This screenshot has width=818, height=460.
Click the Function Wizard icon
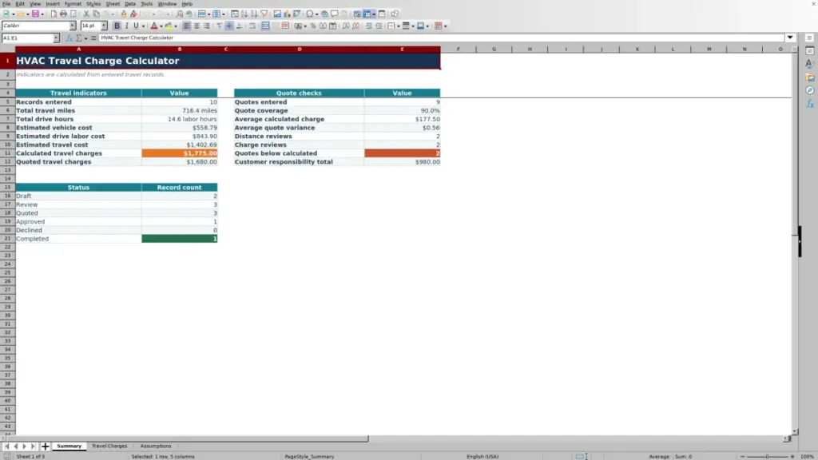69,38
